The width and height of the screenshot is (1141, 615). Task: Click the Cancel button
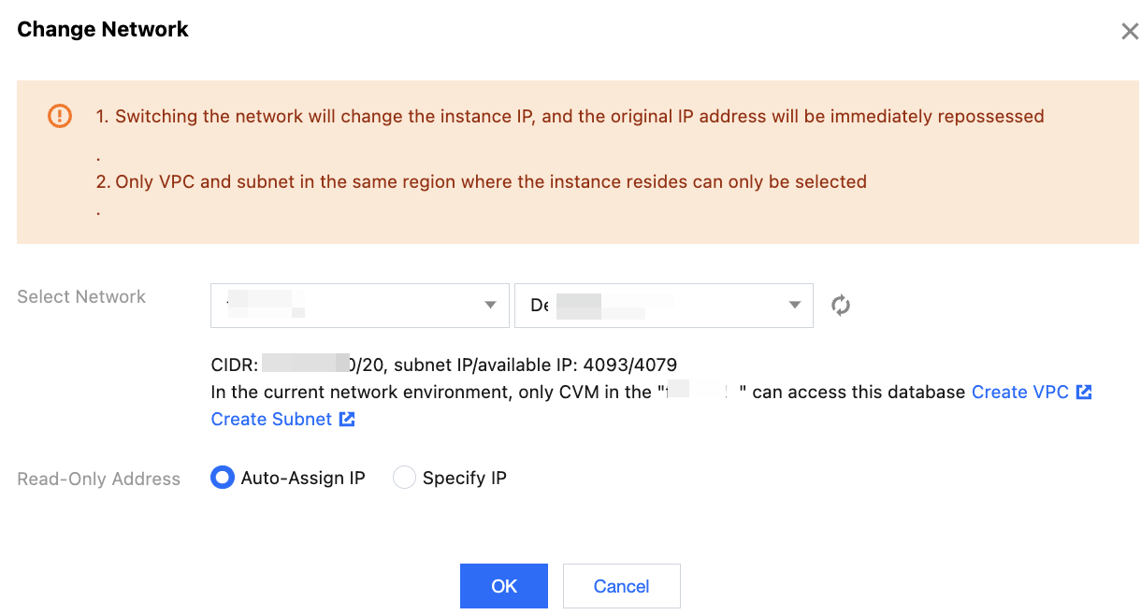[x=621, y=586]
